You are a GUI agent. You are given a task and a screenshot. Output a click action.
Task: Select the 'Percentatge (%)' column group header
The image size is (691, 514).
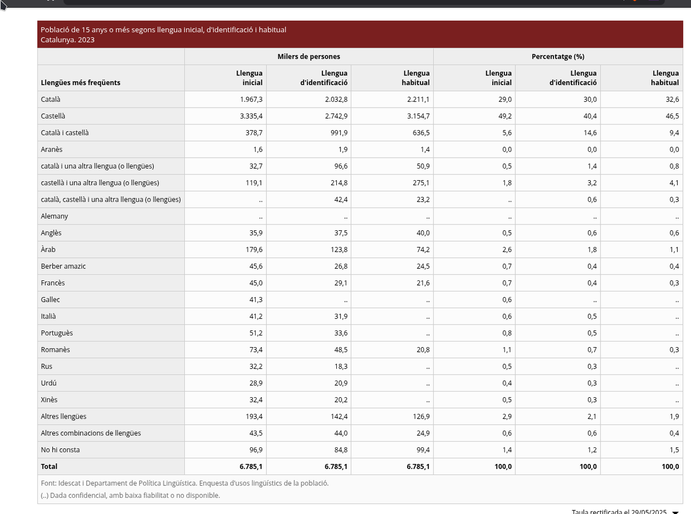(558, 56)
